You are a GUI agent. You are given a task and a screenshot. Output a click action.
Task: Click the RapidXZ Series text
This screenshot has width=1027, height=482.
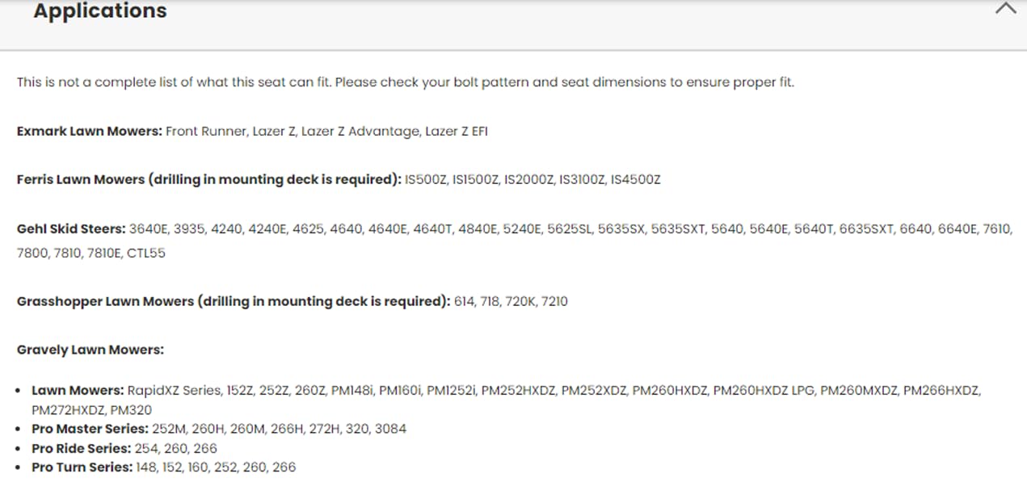tap(174, 390)
